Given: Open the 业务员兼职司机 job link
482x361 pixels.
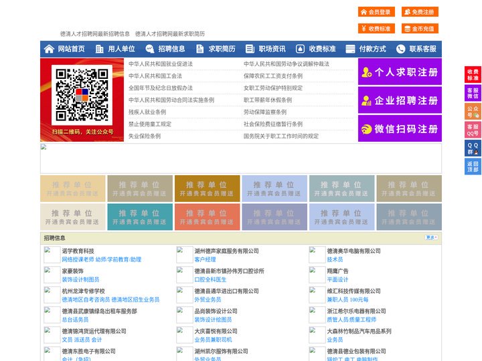Looking at the screenshot, I should [x=213, y=340].
